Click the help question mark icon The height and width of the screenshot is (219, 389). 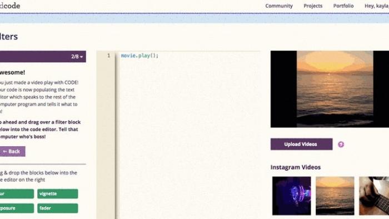pyautogui.click(x=341, y=145)
